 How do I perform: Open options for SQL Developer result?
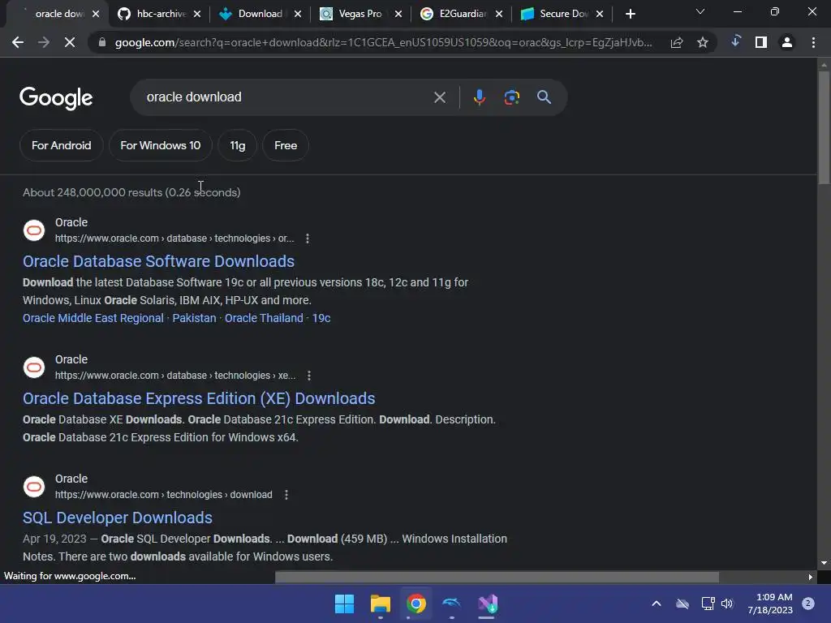[x=286, y=495]
